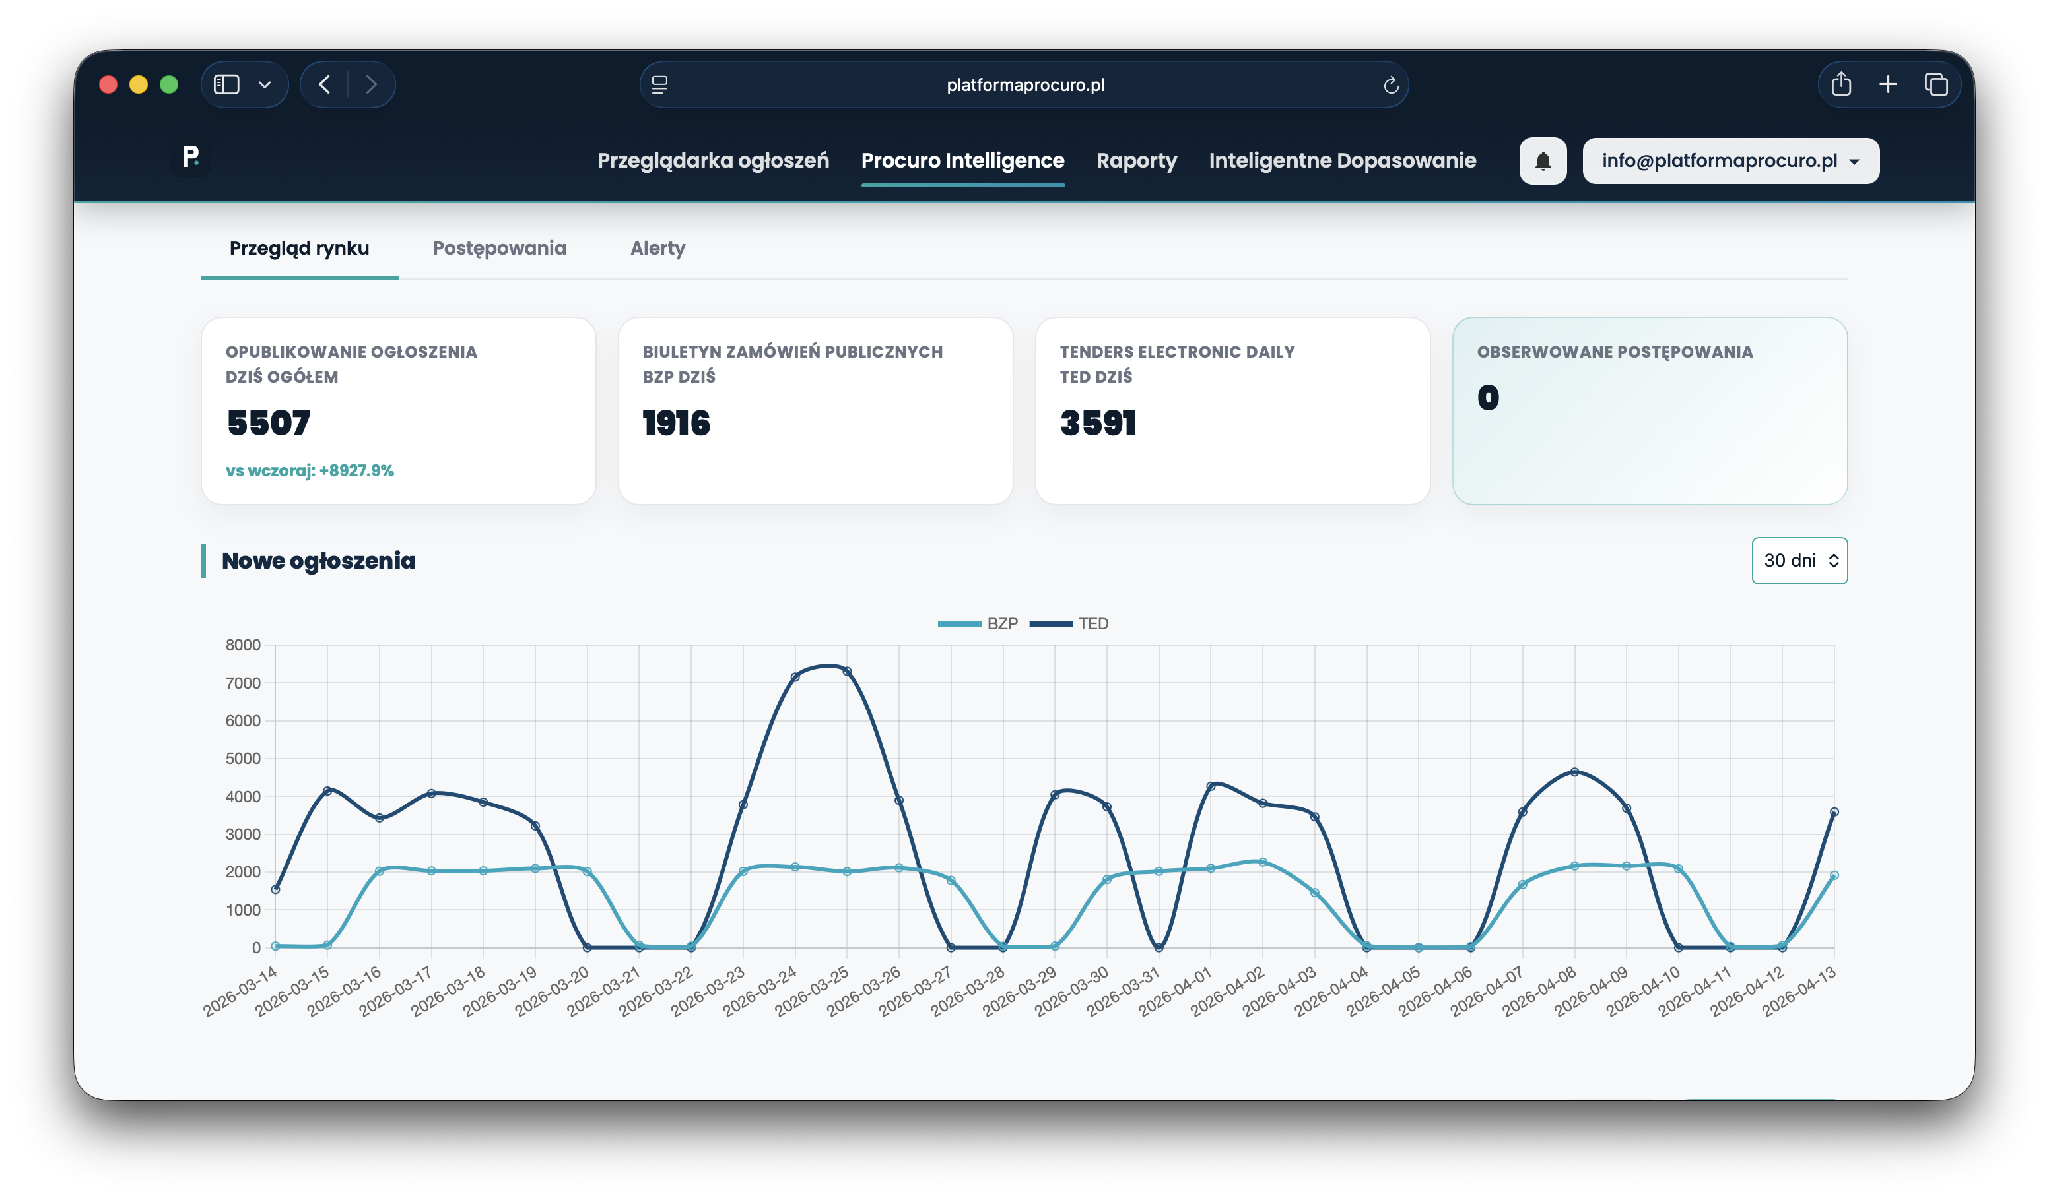Image resolution: width=2049 pixels, height=1198 pixels.
Task: Click the Procuro P logo
Action: pos(191,156)
